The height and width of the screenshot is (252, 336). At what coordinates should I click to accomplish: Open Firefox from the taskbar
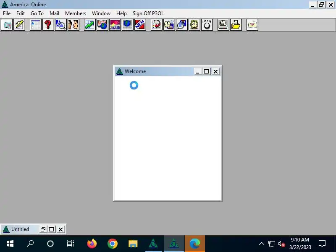pyautogui.click(x=92, y=244)
